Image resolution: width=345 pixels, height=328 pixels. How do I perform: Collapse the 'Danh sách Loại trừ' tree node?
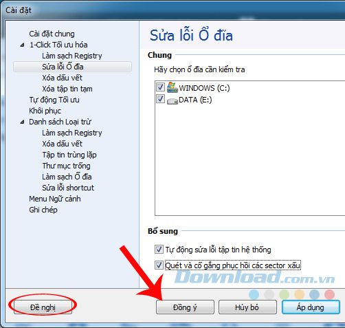22,122
